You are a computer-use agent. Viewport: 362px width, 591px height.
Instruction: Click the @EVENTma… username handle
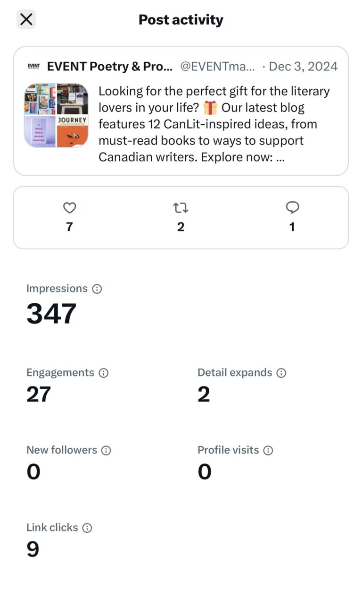point(217,67)
